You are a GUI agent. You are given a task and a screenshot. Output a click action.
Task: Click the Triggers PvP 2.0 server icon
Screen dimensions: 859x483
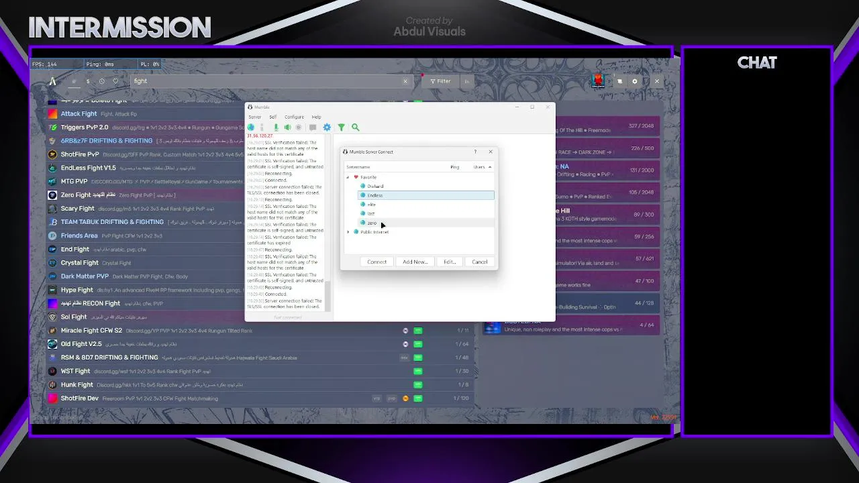tap(52, 127)
